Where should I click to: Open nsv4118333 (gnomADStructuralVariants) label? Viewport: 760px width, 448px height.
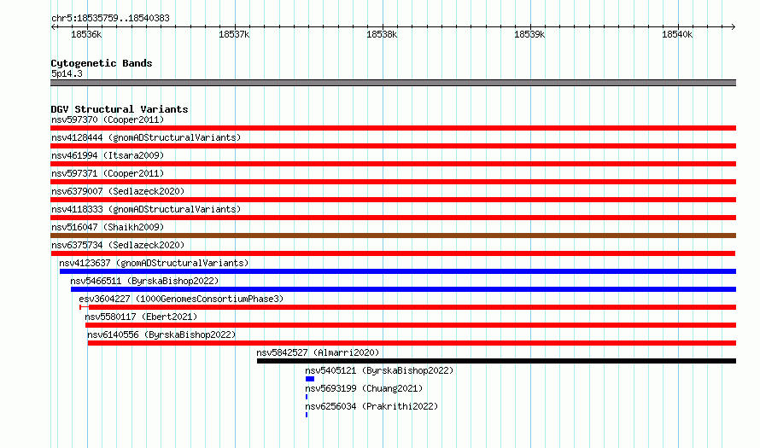pyautogui.click(x=146, y=209)
